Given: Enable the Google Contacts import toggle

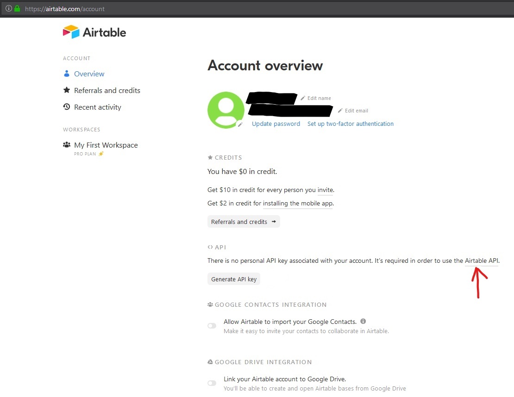Looking at the screenshot, I should 212,325.
